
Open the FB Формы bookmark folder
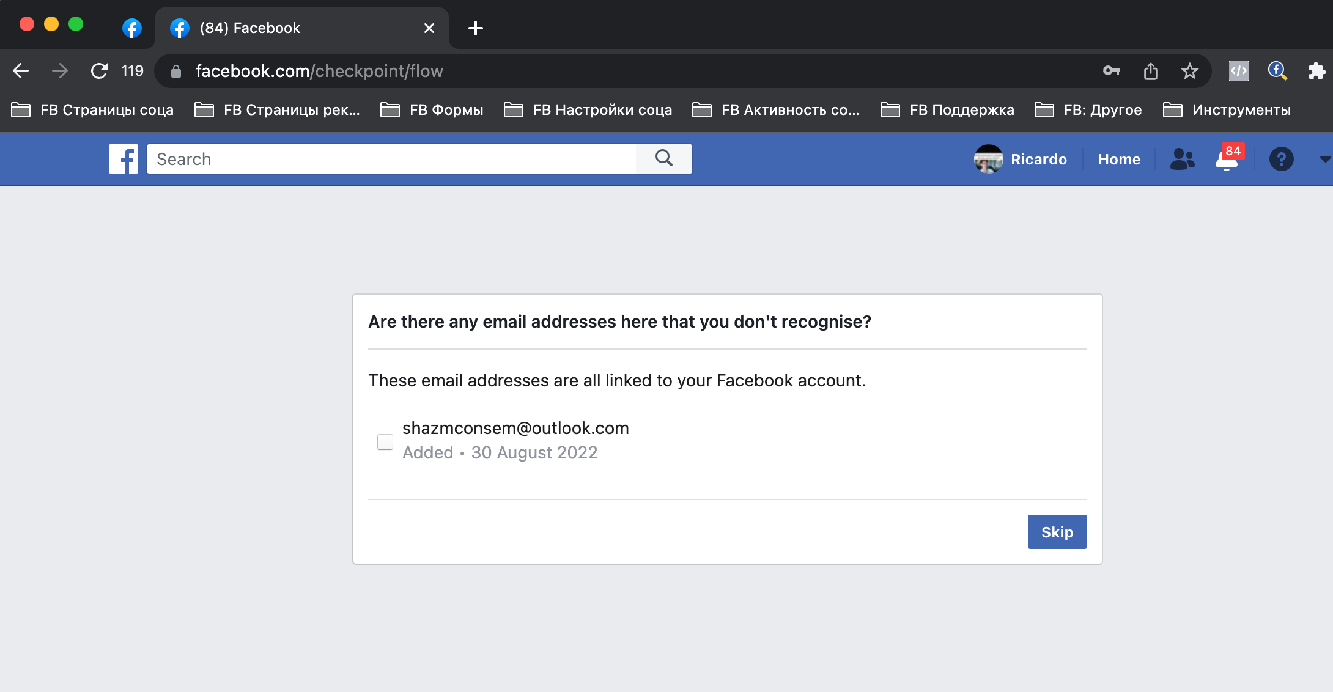pos(432,110)
